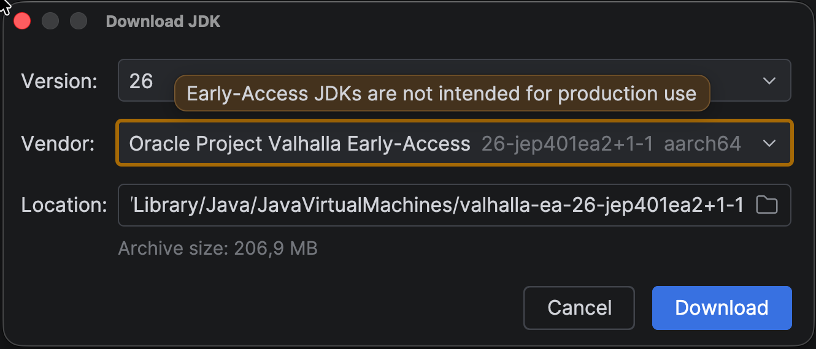
Task: Open the Oracle Project Valhalla vendor selector
Action: 299,144
